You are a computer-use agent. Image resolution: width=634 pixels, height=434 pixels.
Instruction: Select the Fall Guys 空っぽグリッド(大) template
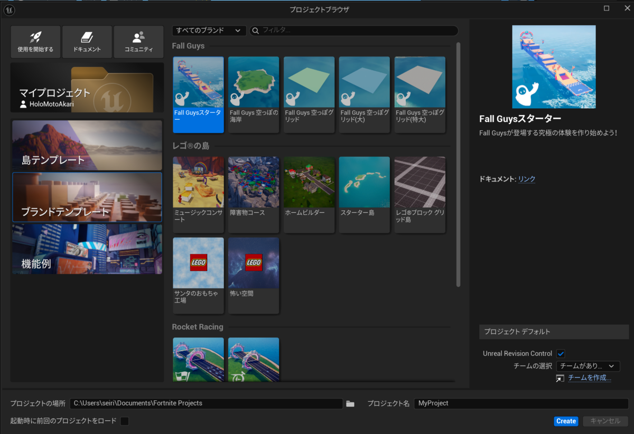pyautogui.click(x=365, y=95)
